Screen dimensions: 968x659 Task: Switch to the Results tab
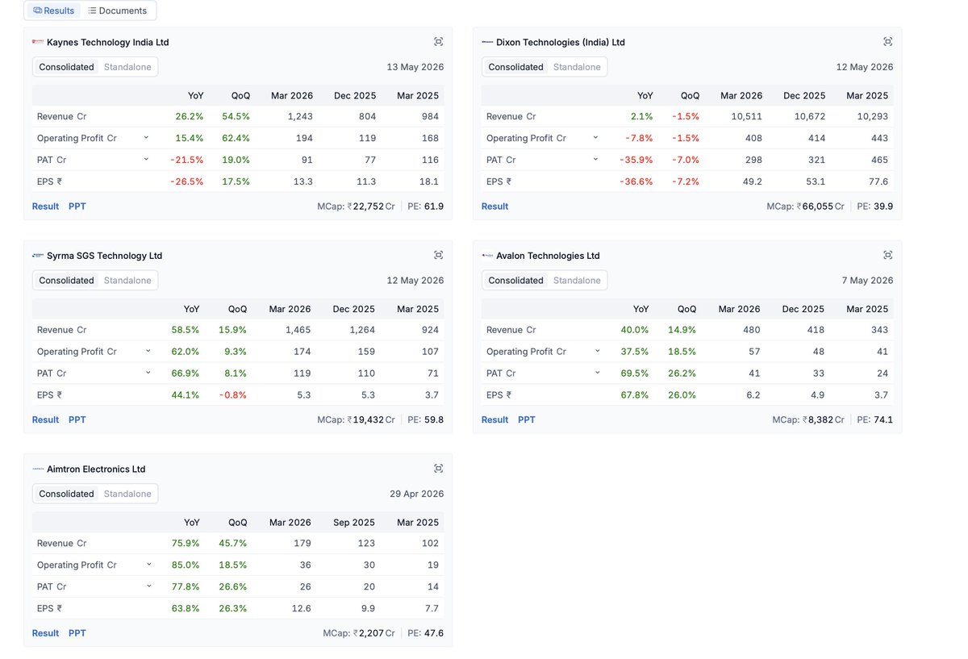pos(54,10)
